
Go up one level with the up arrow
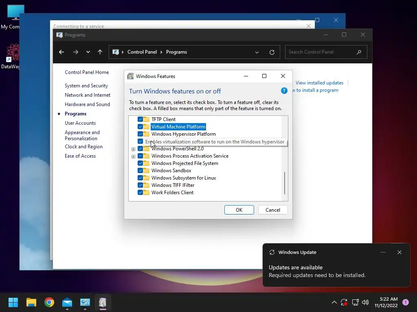click(x=100, y=52)
